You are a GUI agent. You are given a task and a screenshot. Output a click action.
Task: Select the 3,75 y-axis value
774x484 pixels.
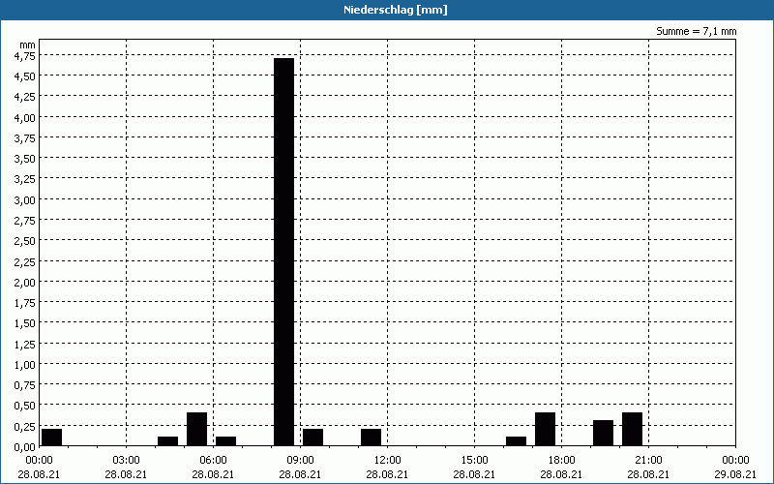point(25,137)
